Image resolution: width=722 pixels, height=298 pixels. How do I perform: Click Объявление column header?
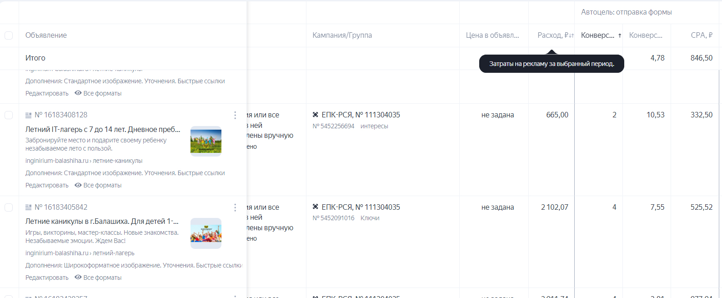tap(46, 35)
